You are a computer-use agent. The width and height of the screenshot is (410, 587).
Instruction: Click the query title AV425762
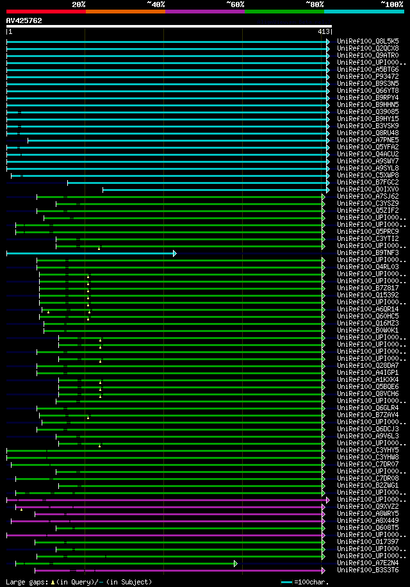click(x=24, y=21)
